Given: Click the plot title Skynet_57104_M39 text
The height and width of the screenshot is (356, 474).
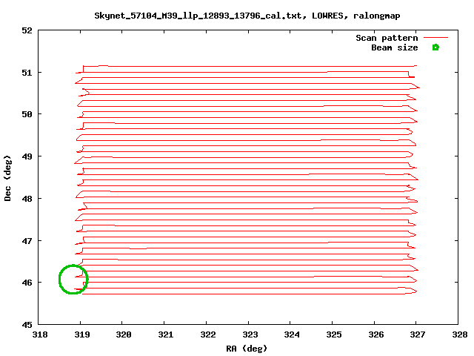Looking at the screenshot, I should tap(247, 16).
